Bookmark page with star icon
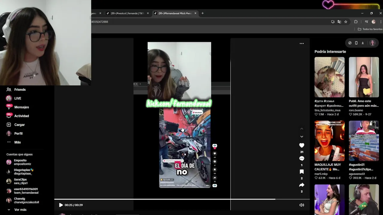 (x=346, y=22)
